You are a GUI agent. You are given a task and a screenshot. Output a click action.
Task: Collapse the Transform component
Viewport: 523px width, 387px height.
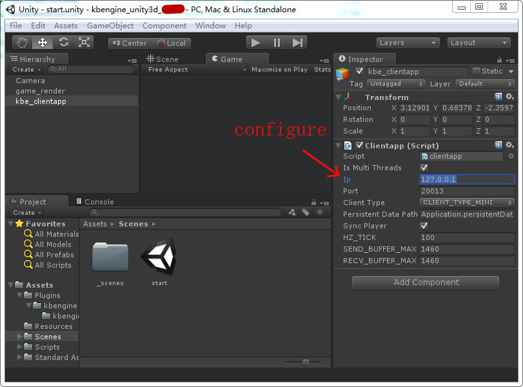tap(339, 97)
